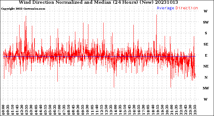The image size is (214, 116).
Task: Click the "19:15" time axis label
Action: tap(158, 110)
